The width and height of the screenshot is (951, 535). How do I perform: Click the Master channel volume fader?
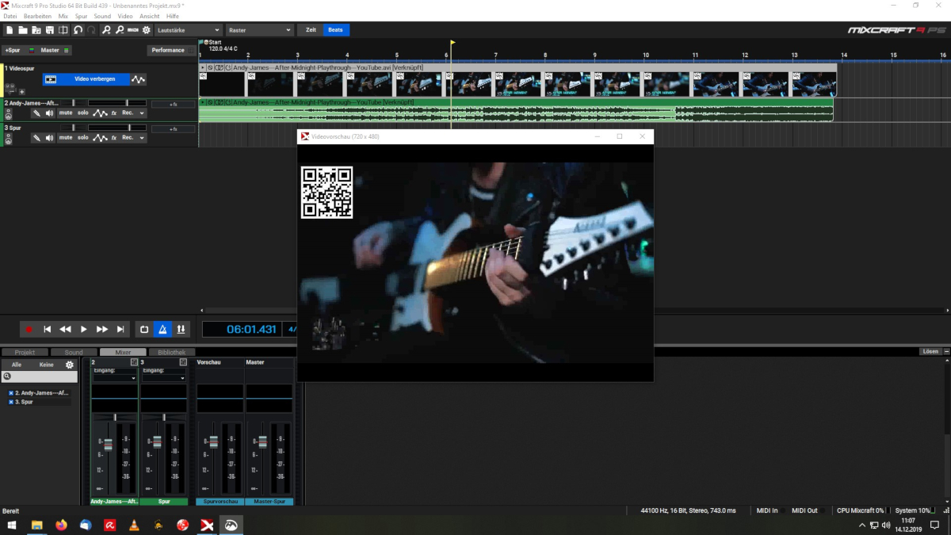tap(262, 441)
